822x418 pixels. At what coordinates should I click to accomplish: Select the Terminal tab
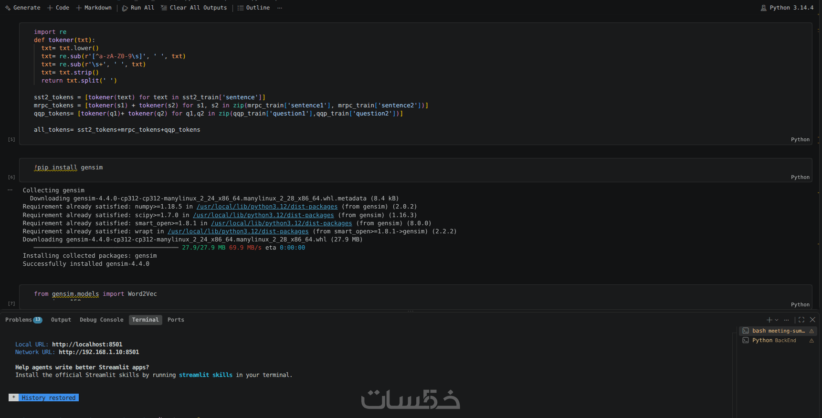[146, 320]
